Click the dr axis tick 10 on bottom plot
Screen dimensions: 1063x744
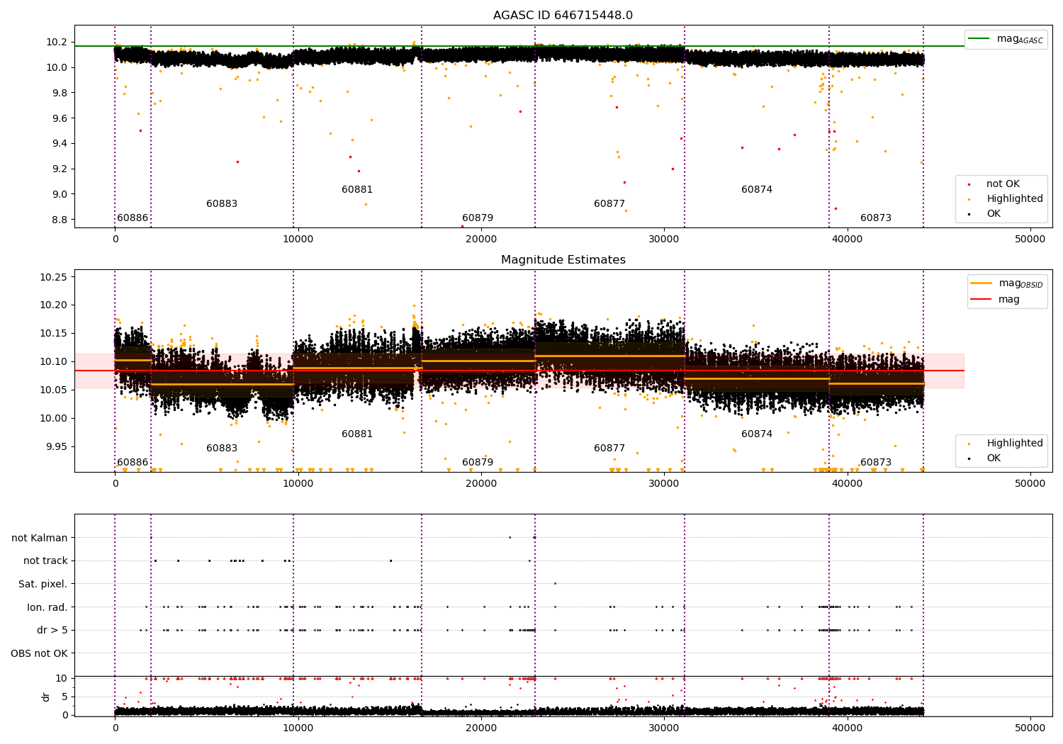click(x=62, y=678)
